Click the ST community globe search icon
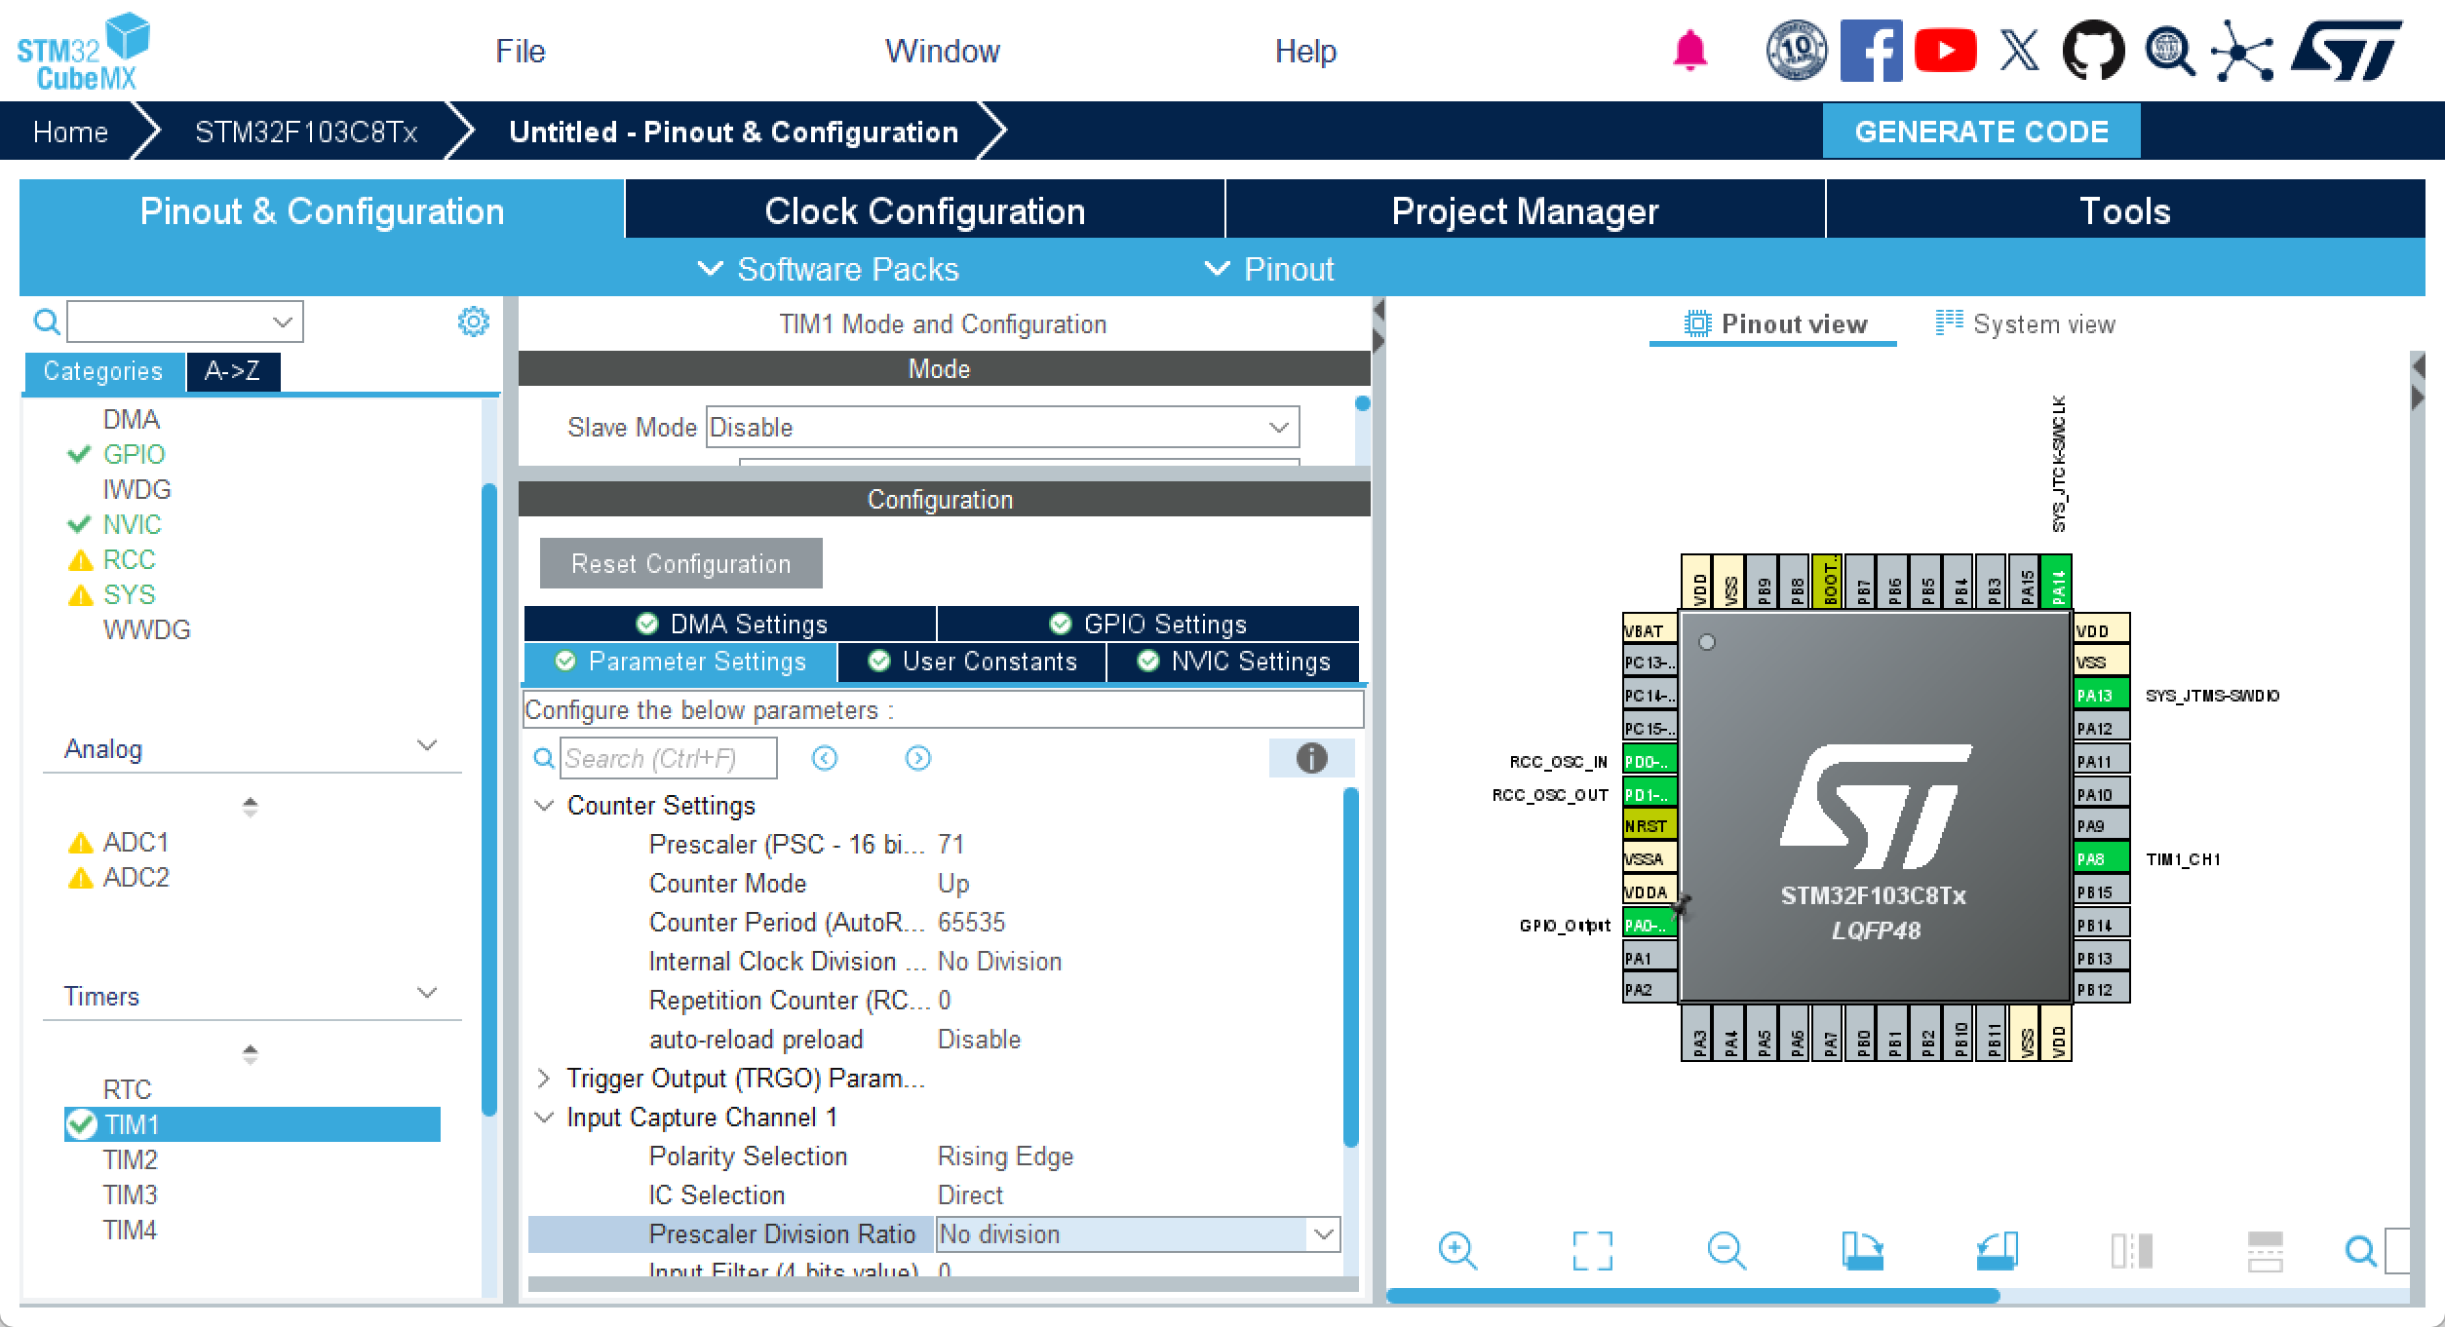 click(2169, 50)
